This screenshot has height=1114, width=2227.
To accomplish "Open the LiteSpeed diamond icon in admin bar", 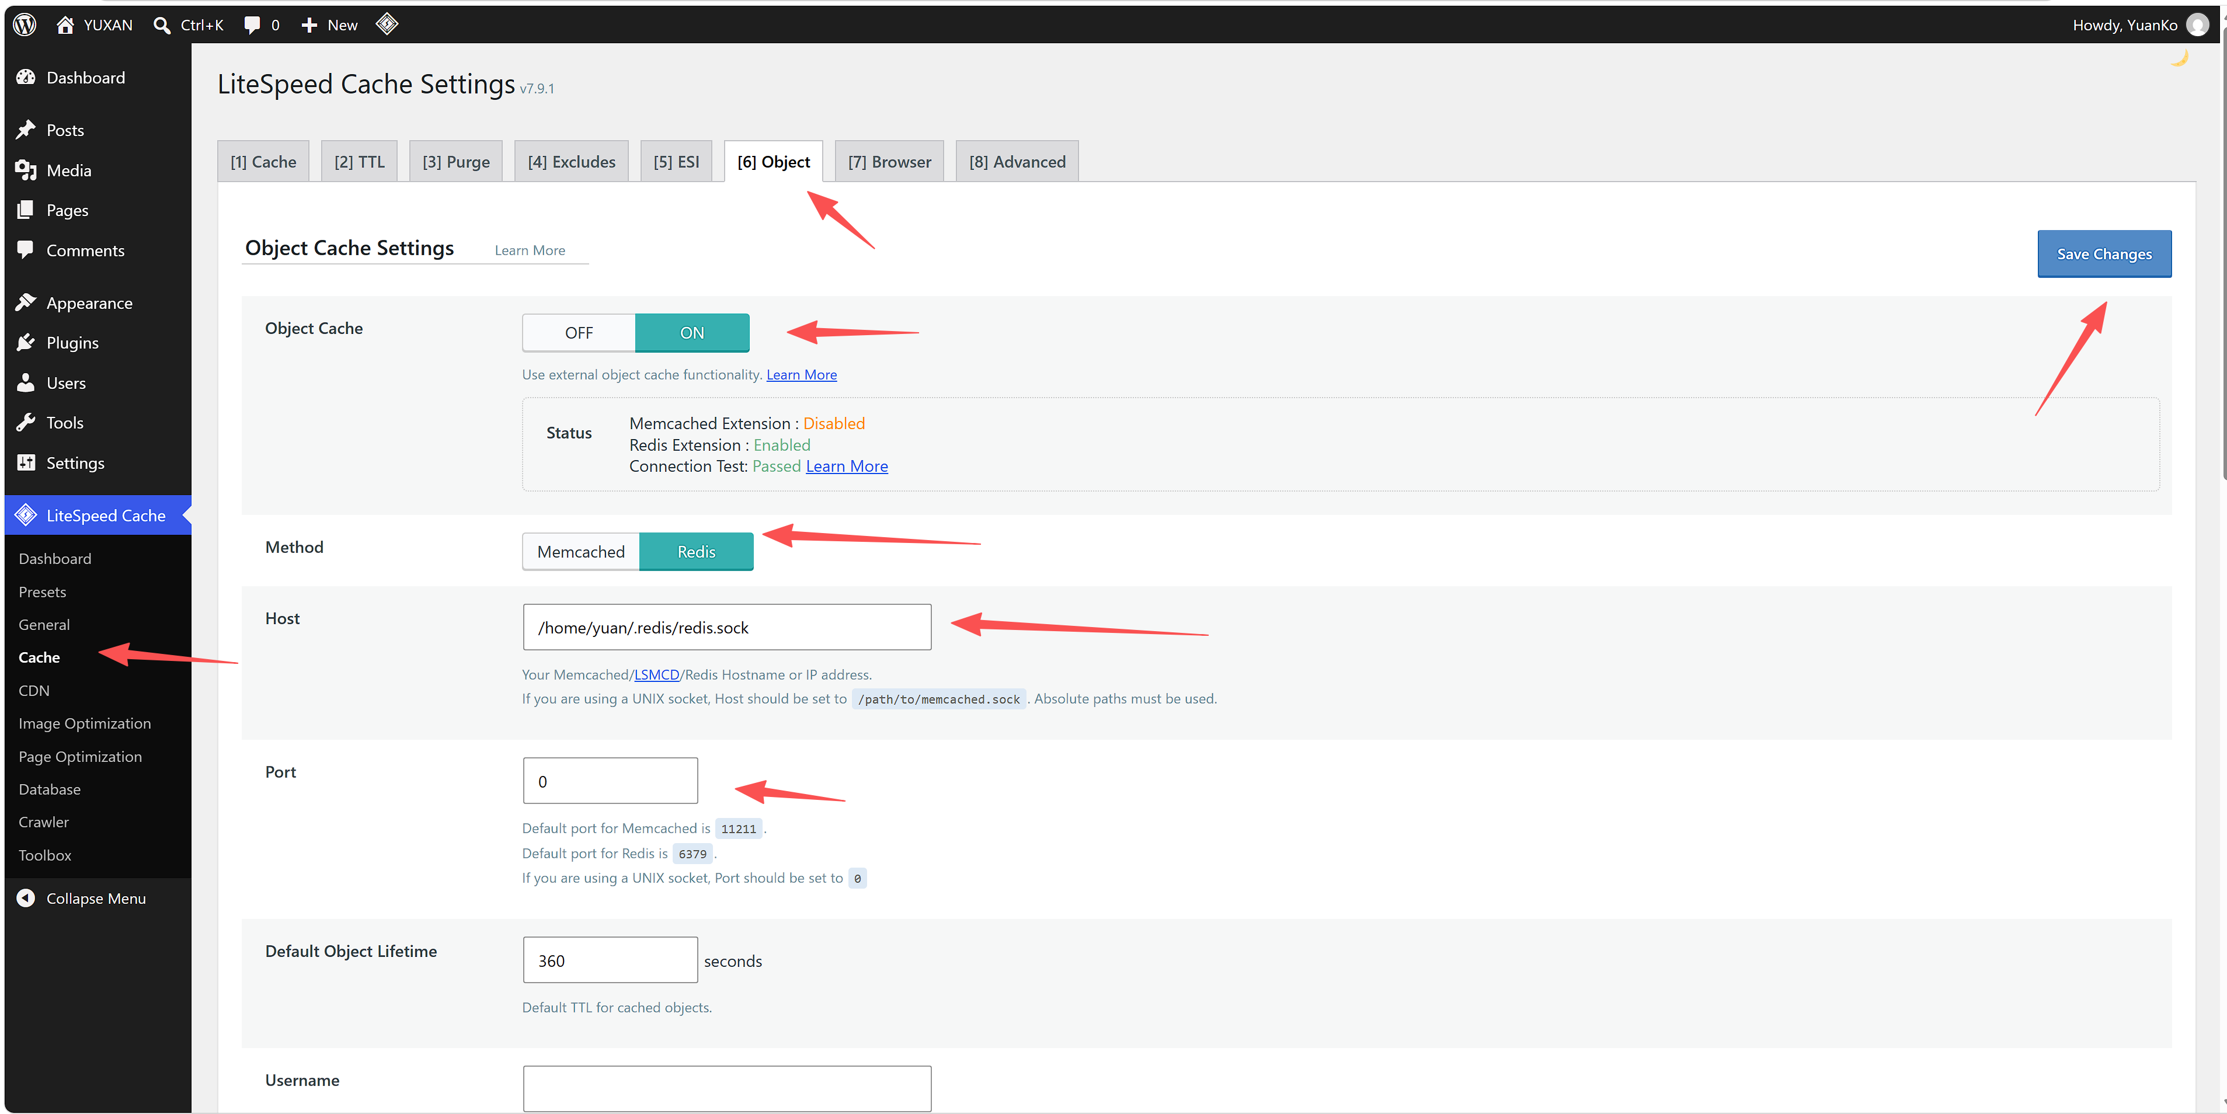I will coord(387,23).
